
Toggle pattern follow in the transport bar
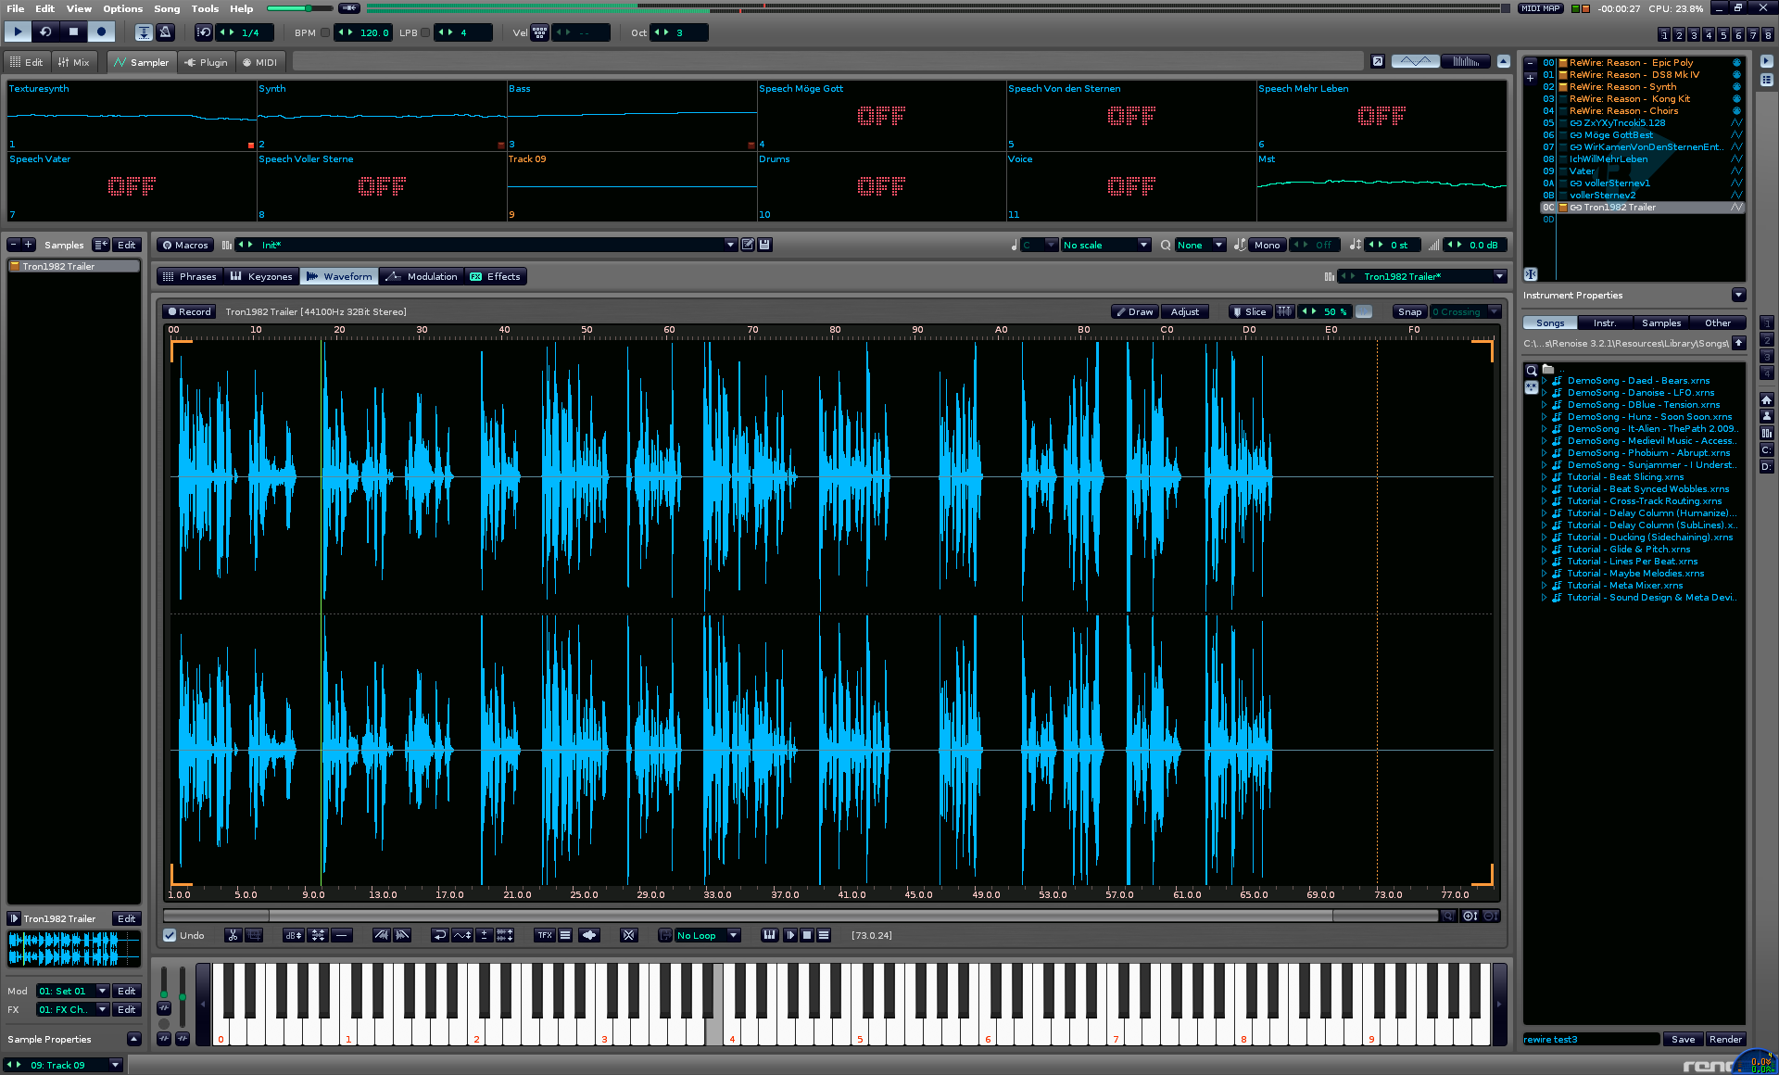(x=144, y=32)
